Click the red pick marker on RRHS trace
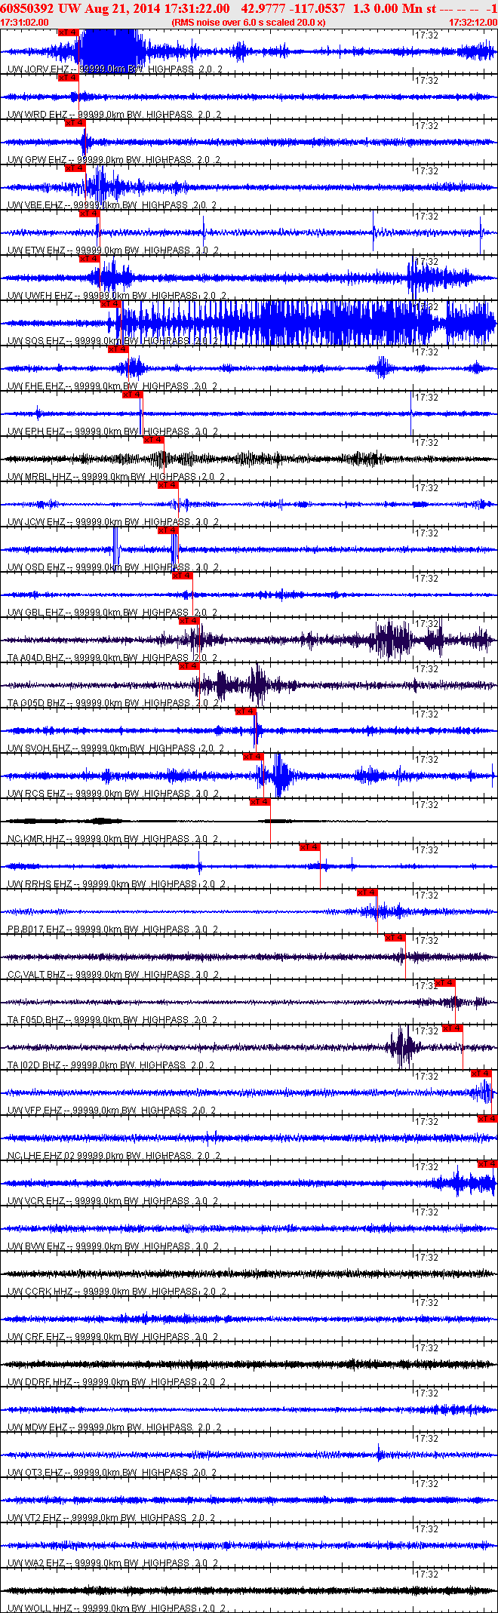The width and height of the screenshot is (498, 1613). coord(310,847)
